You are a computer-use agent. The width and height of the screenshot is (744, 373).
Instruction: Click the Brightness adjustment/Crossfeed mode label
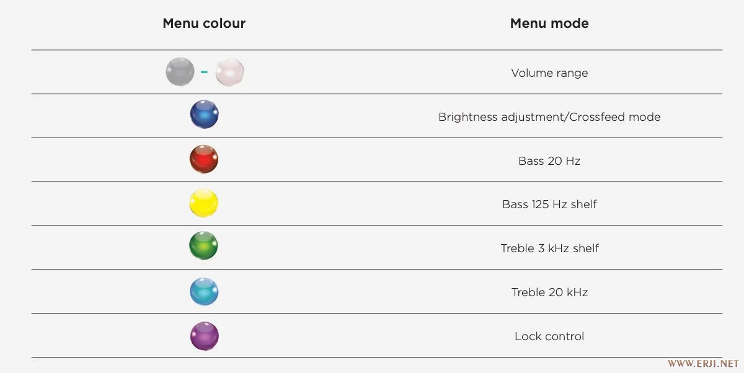pyautogui.click(x=549, y=117)
